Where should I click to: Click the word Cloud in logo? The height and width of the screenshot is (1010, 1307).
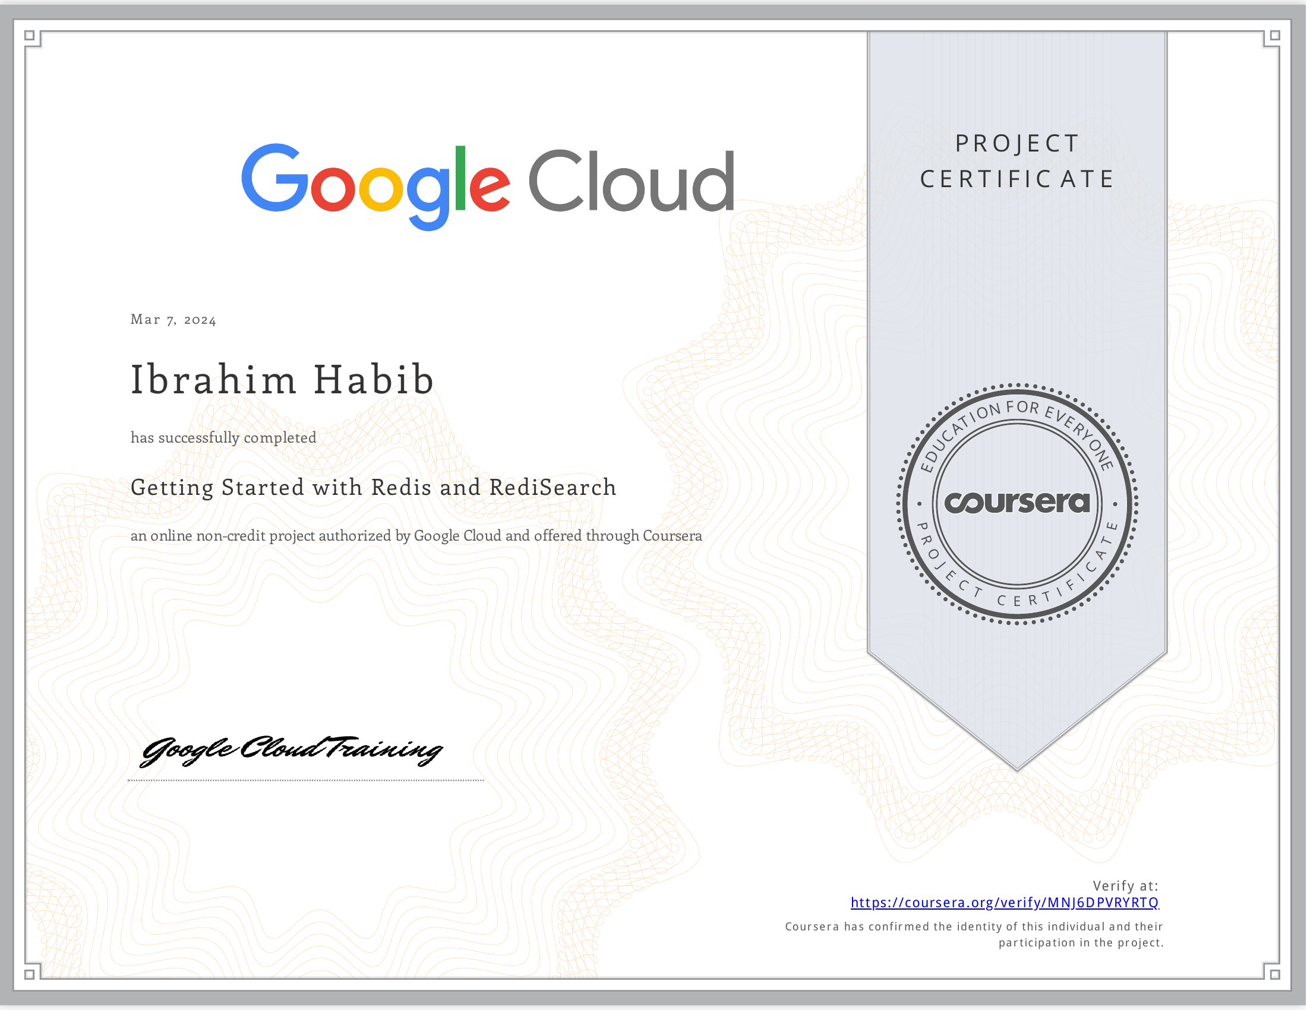(632, 181)
